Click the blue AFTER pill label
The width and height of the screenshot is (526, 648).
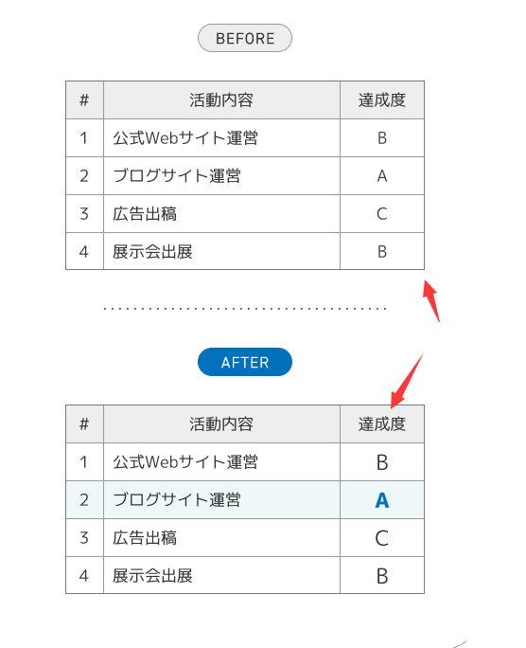click(x=245, y=362)
